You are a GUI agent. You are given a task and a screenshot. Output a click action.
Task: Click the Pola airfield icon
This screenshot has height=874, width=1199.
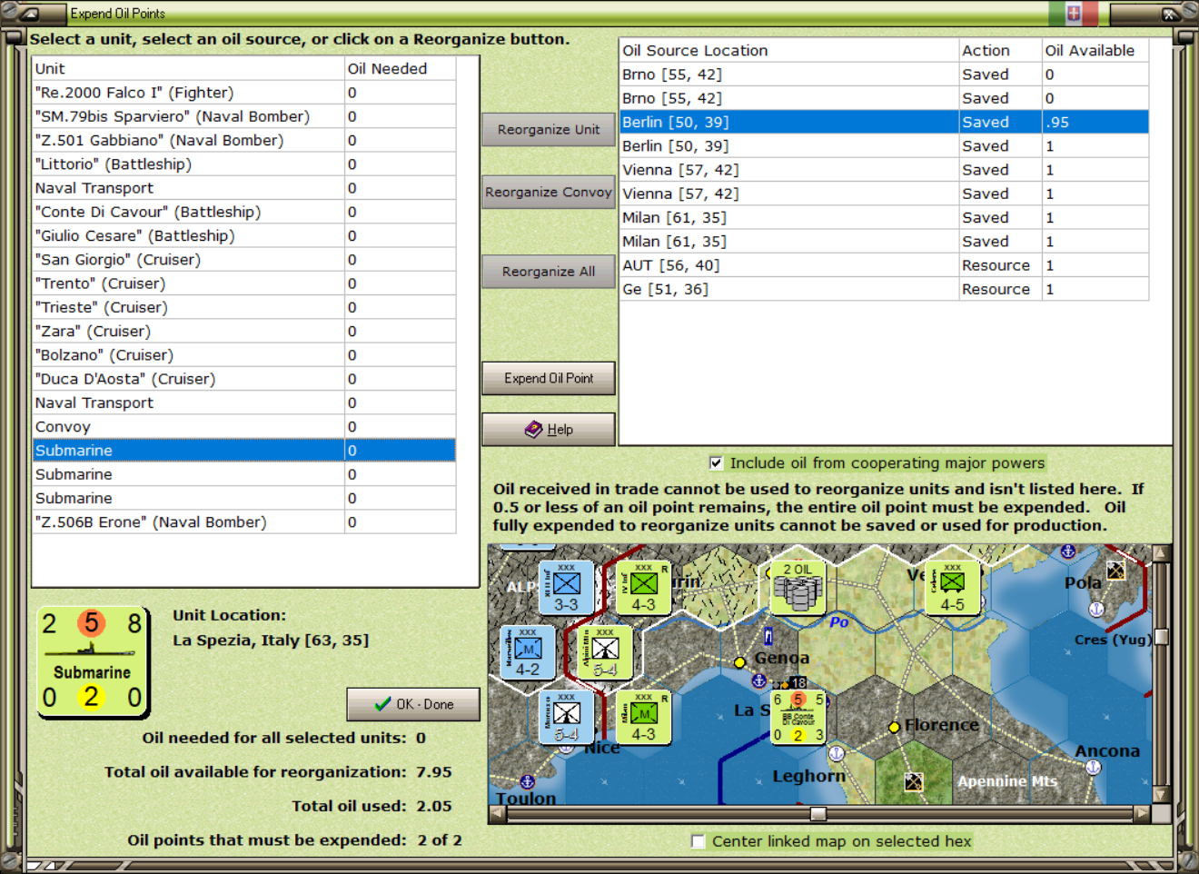coord(1115,571)
